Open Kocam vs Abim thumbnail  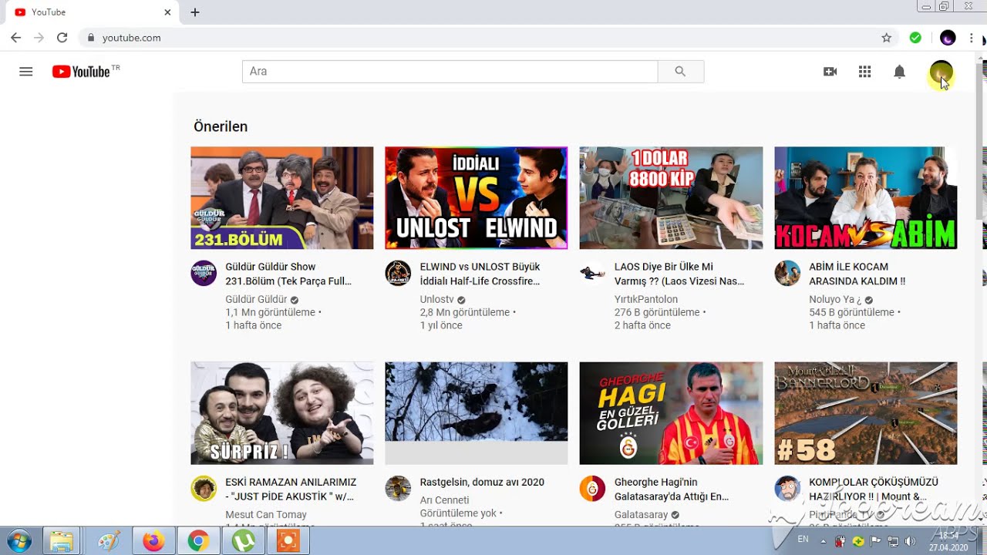coord(866,198)
